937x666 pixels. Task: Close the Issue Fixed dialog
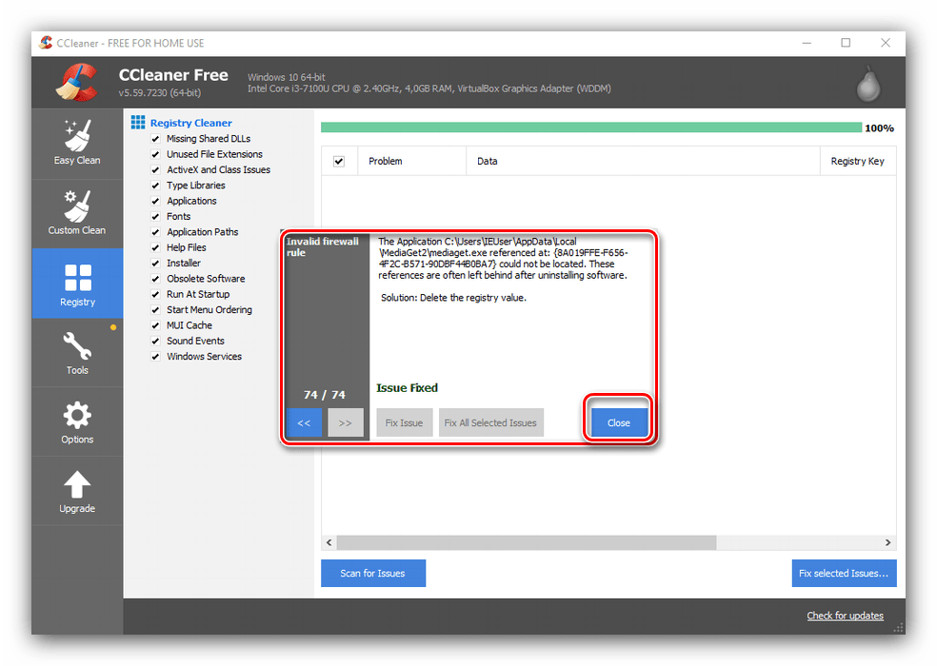coord(618,422)
